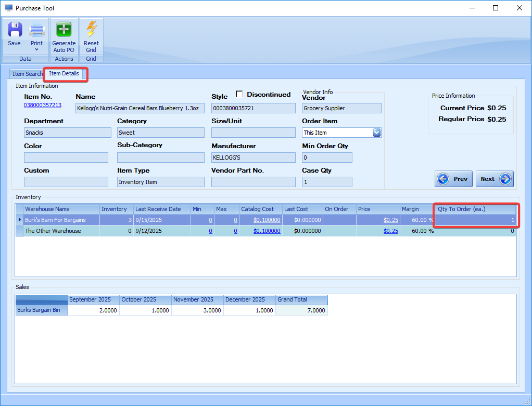This screenshot has height=406, width=532.
Task: Click the Print printer icon
Action: click(x=36, y=29)
